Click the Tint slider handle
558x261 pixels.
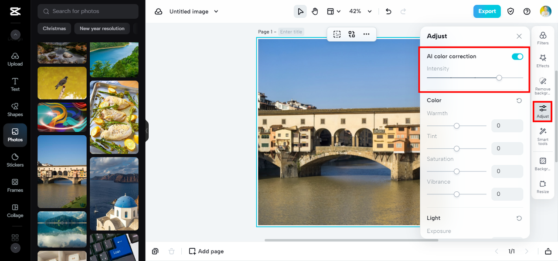(x=456, y=148)
